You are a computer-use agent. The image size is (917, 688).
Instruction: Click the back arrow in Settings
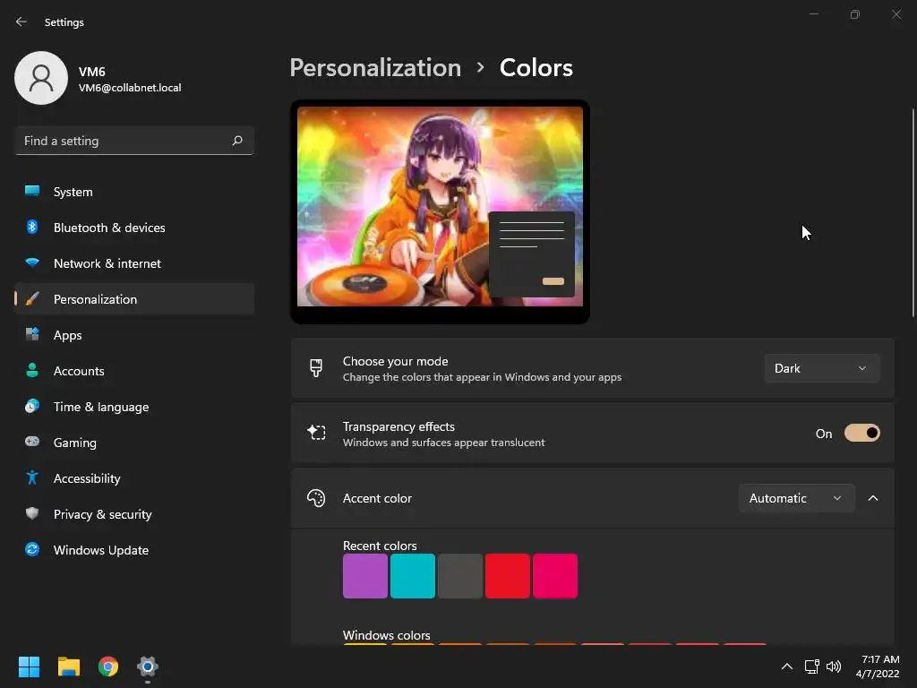(x=21, y=21)
